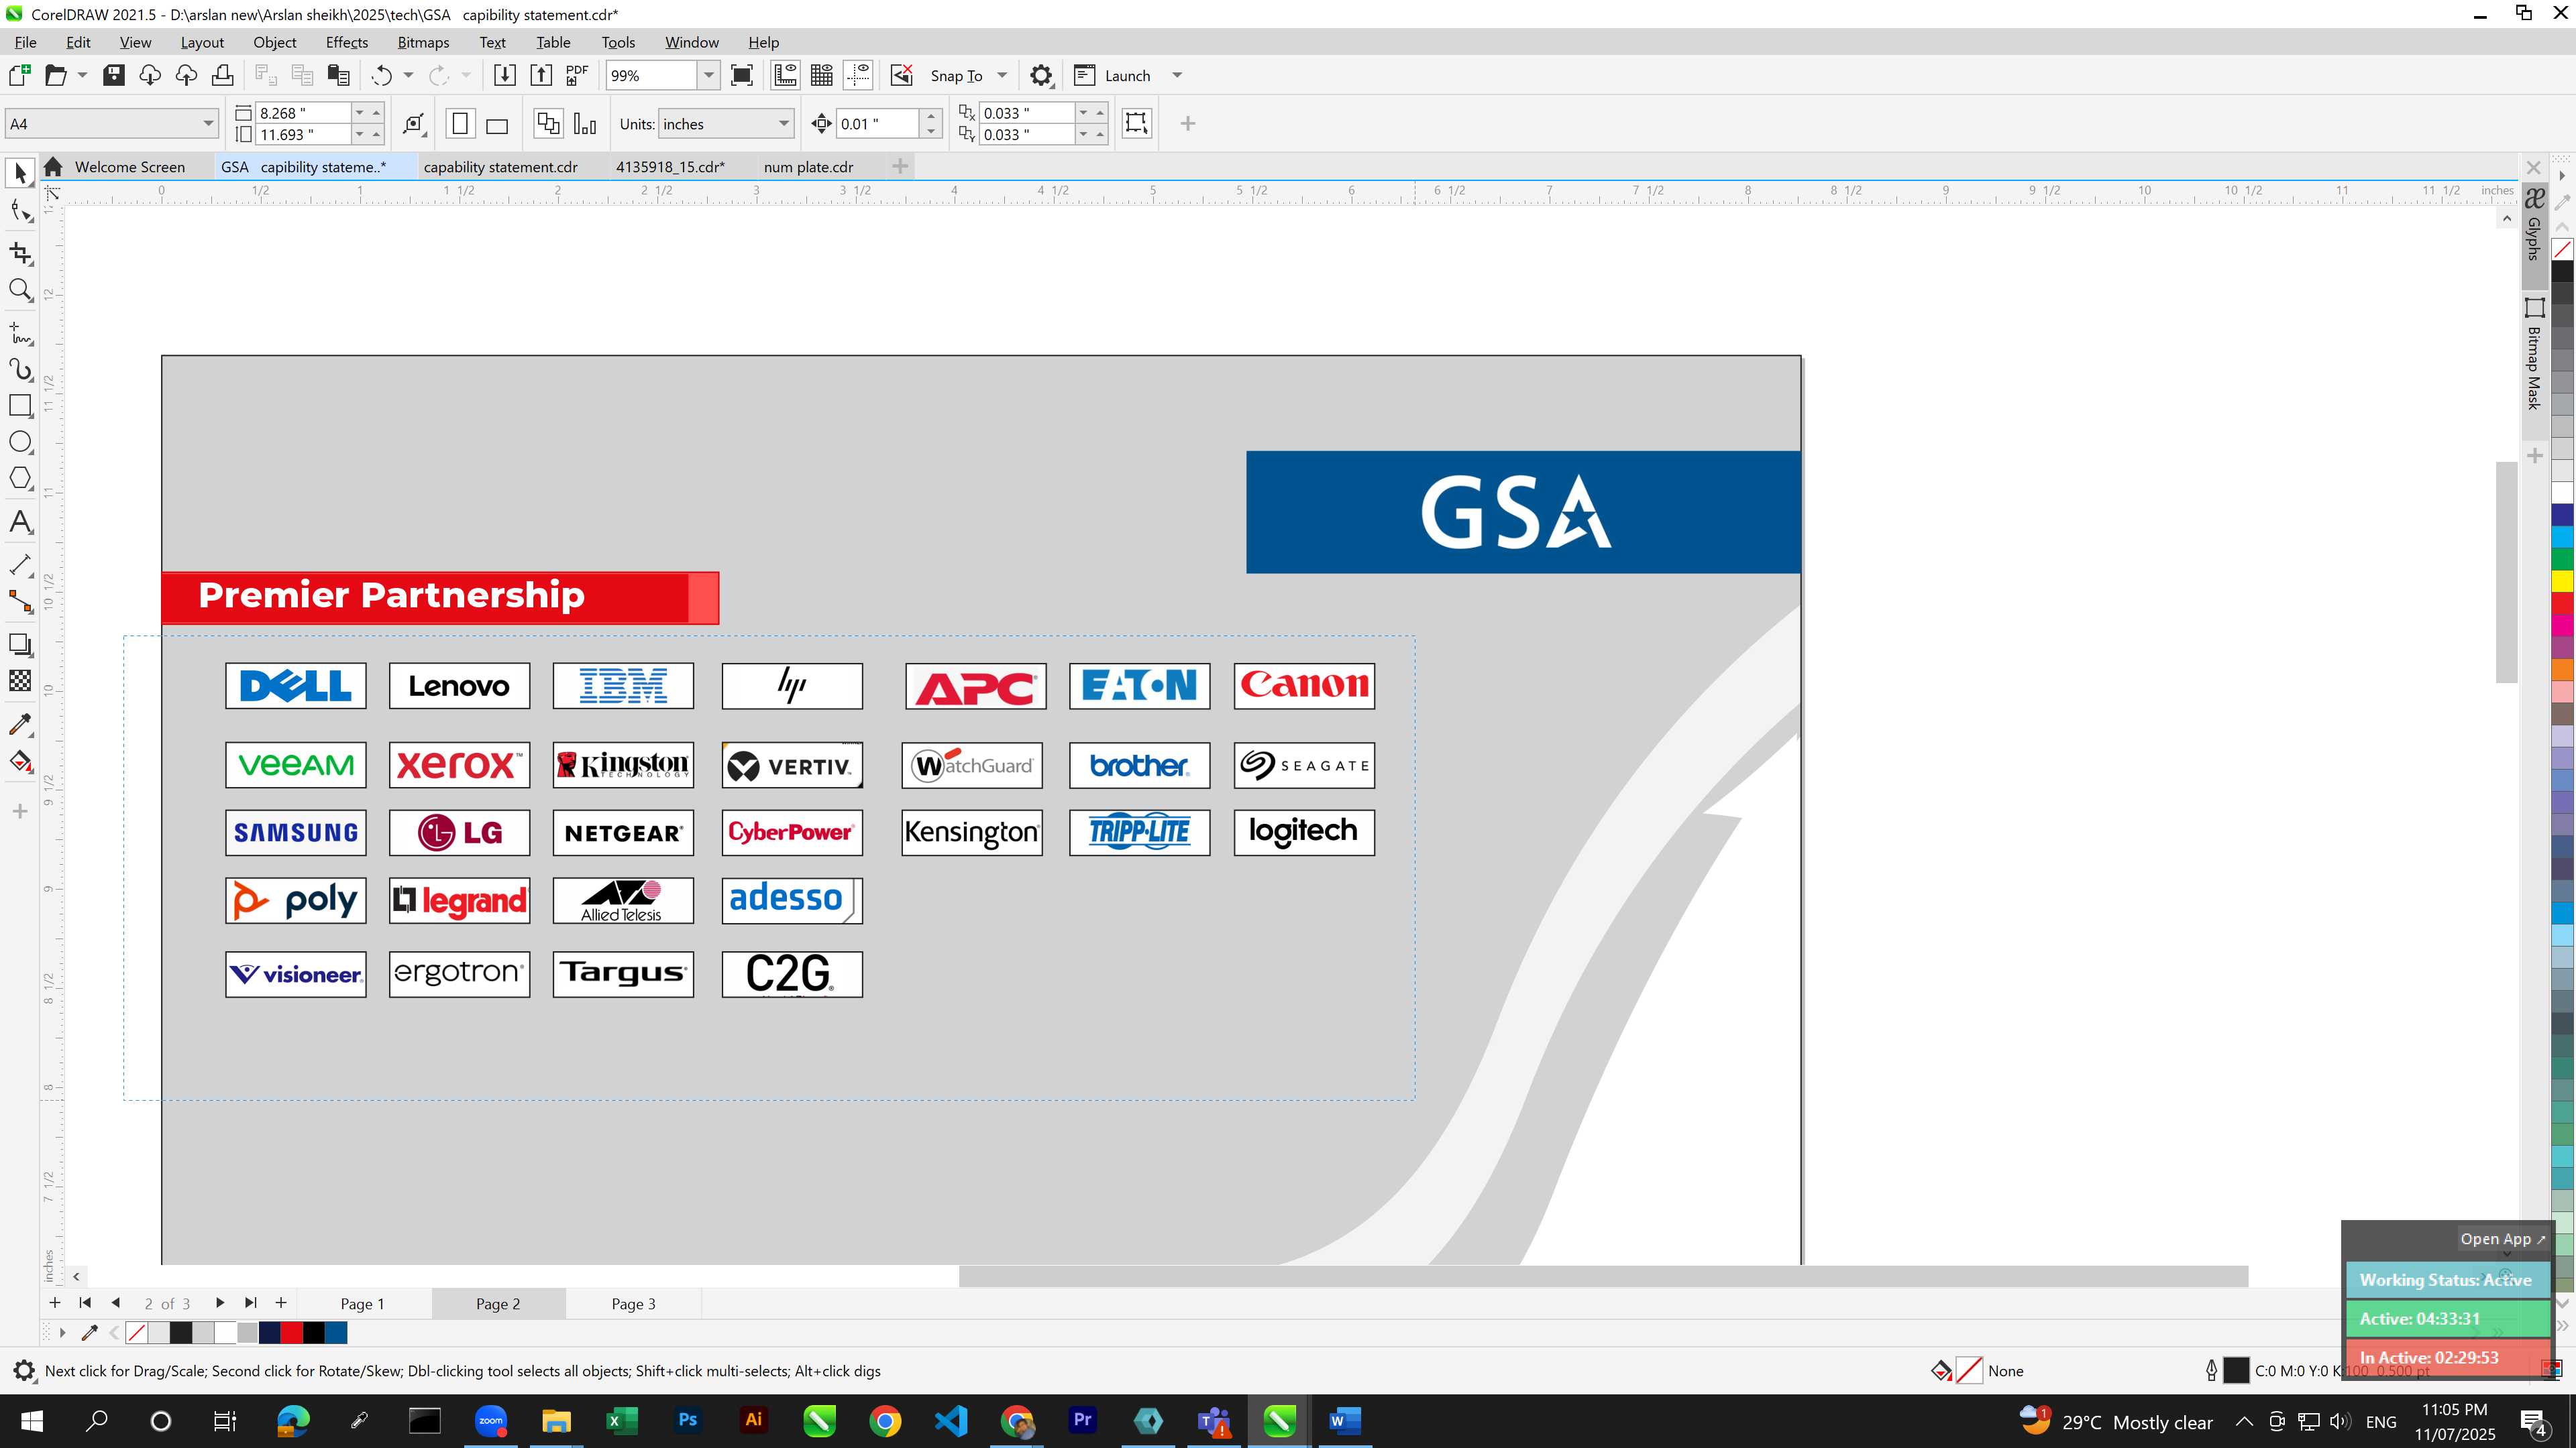
Task: Pick red swatch in document palette
Action: click(292, 1332)
